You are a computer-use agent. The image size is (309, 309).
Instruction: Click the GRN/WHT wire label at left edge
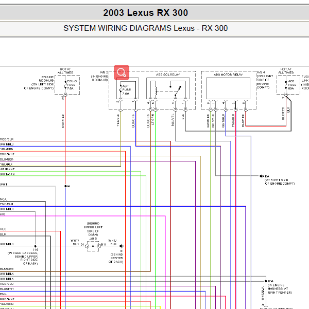[x=7, y=169]
